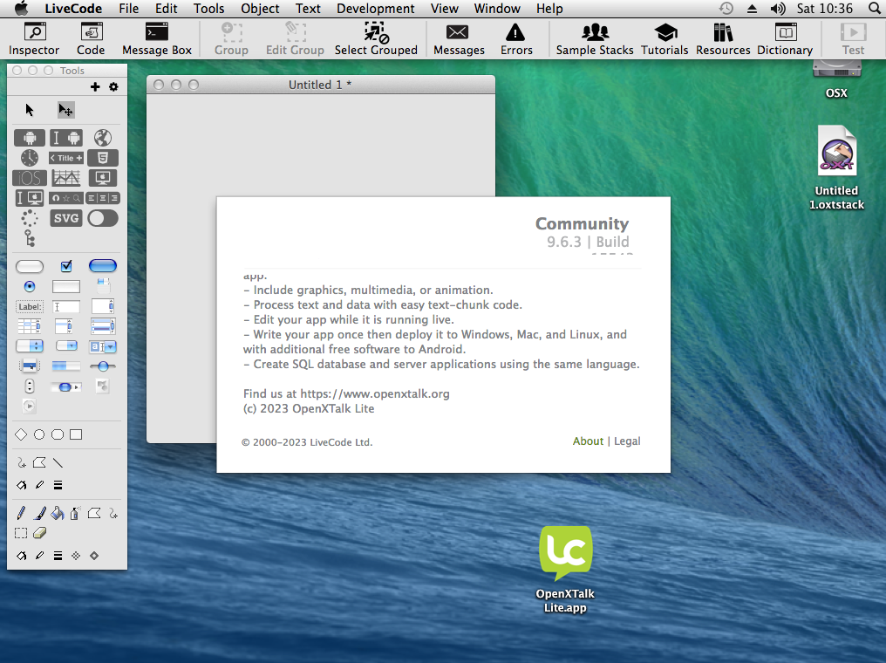The width and height of the screenshot is (886, 663).
Task: Open the Object menu
Action: coord(260,9)
